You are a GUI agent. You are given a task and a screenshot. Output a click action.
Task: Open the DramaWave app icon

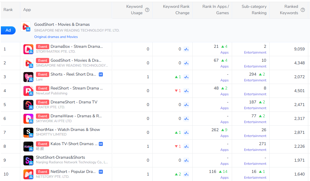(28, 118)
